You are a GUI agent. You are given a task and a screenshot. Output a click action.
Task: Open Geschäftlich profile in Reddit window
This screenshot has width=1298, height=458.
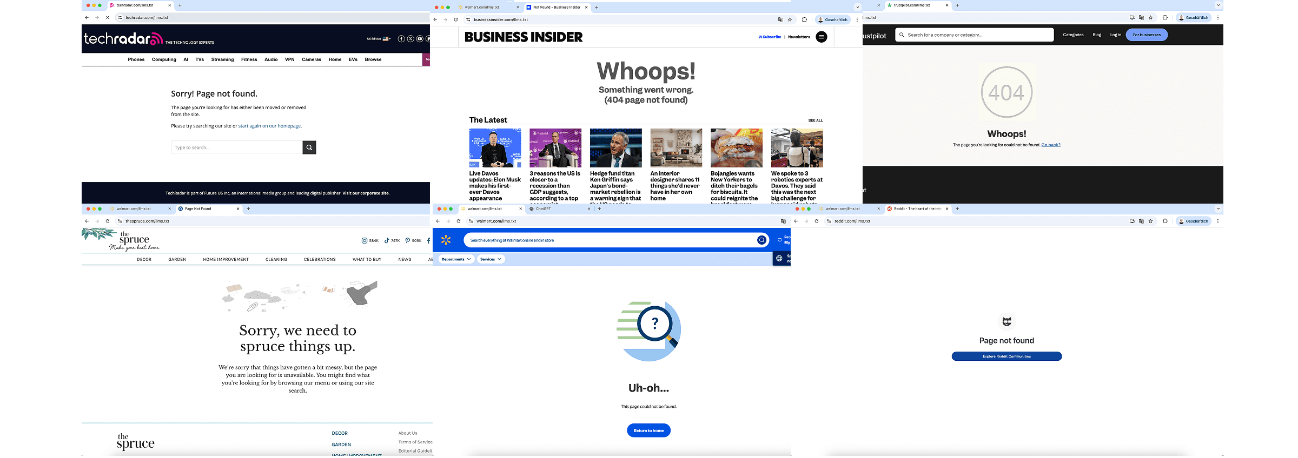click(1194, 221)
